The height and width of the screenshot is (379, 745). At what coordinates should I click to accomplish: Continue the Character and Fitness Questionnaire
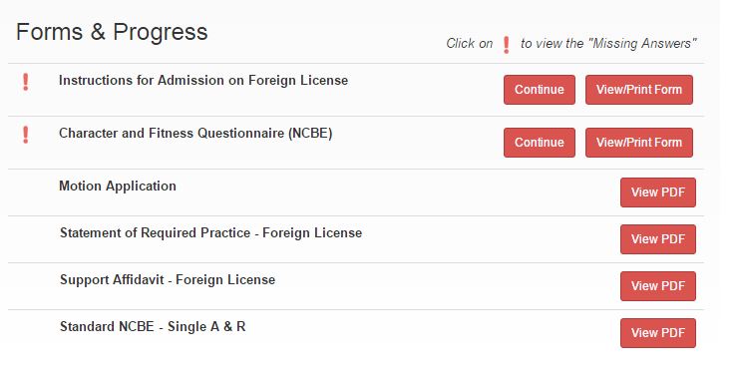(540, 143)
